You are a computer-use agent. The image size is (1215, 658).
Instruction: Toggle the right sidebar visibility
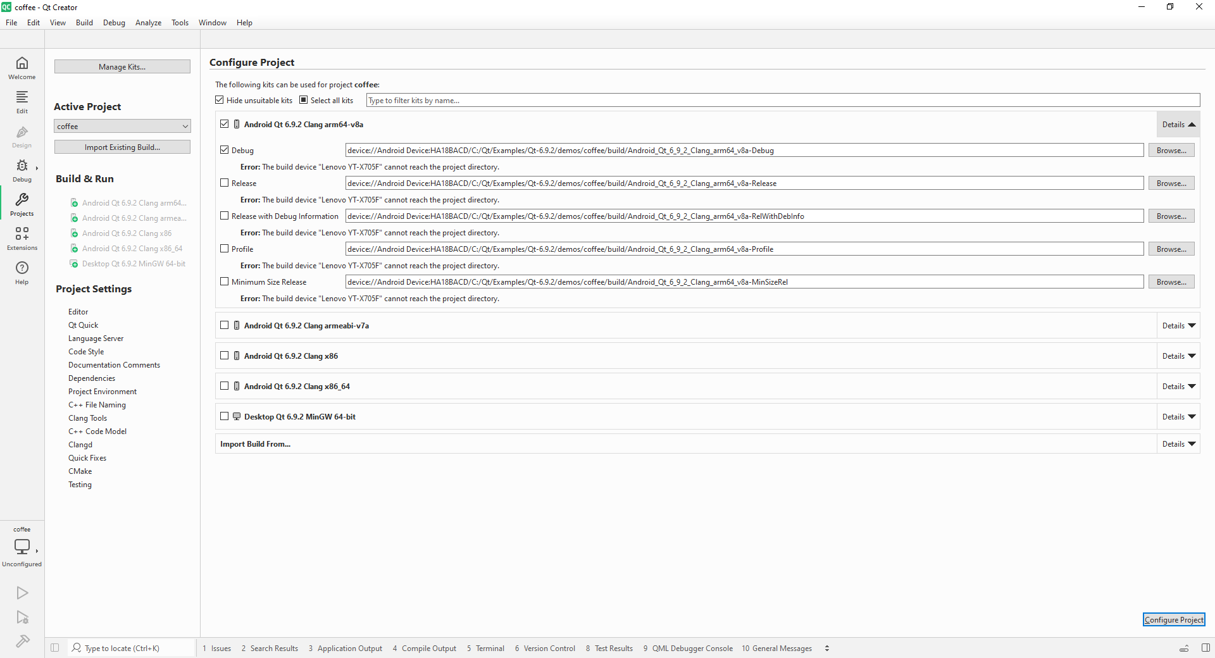[1206, 648]
